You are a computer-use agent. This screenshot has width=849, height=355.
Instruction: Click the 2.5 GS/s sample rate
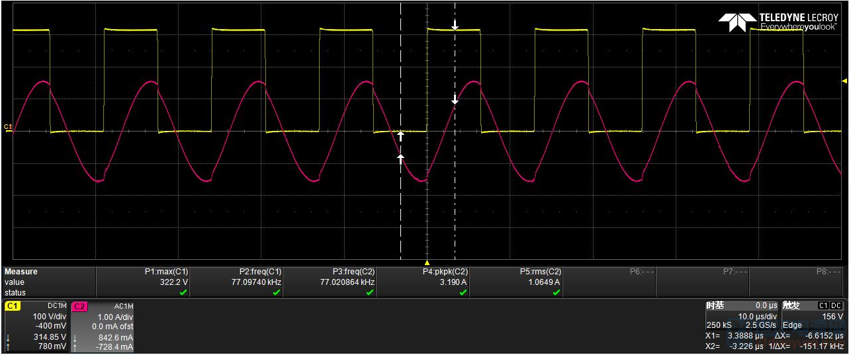[x=760, y=325]
